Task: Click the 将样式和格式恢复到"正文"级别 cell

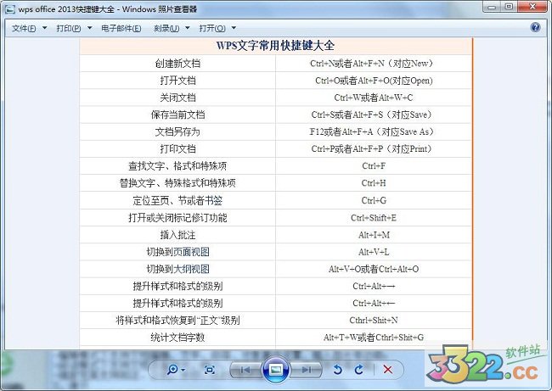Action: click(177, 321)
